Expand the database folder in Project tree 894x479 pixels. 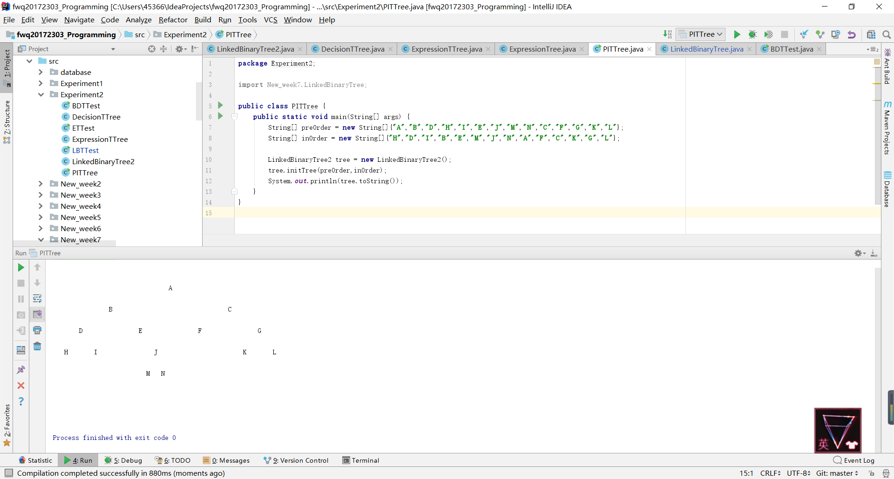point(41,72)
